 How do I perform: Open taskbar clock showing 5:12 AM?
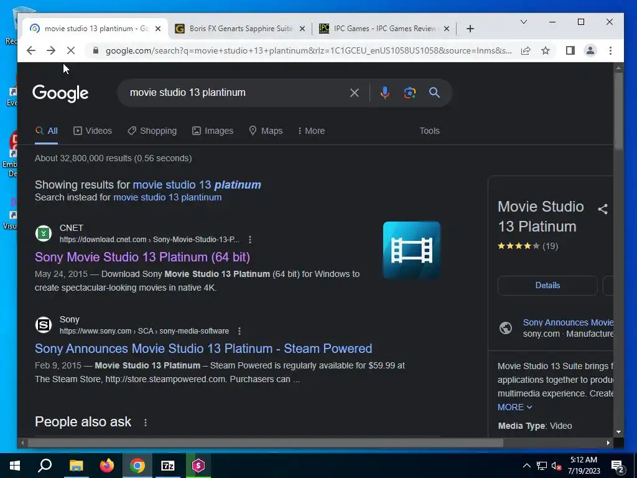click(584, 466)
